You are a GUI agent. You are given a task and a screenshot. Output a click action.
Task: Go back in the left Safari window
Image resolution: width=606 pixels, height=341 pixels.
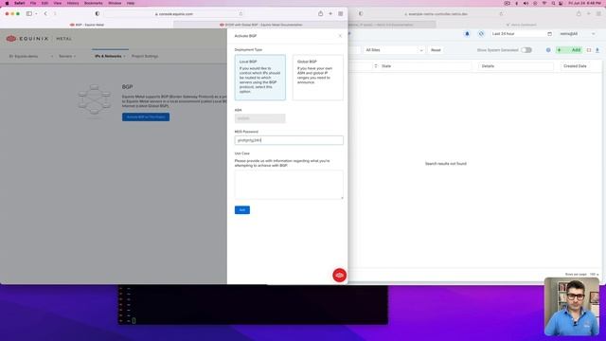point(45,13)
